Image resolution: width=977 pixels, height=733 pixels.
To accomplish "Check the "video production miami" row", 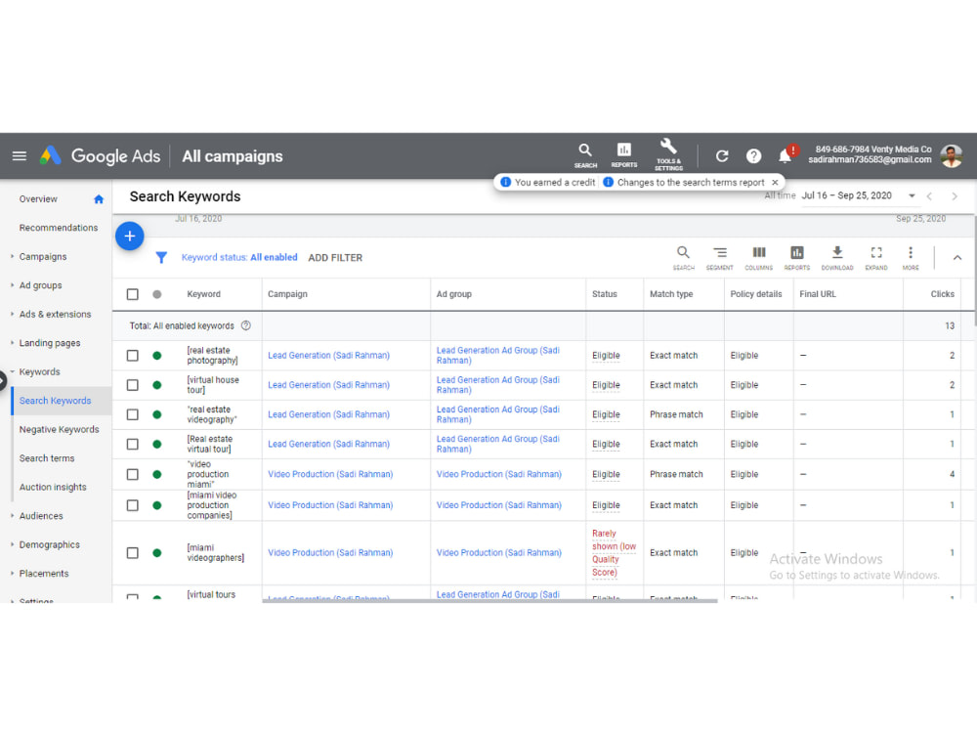I will click(x=133, y=474).
